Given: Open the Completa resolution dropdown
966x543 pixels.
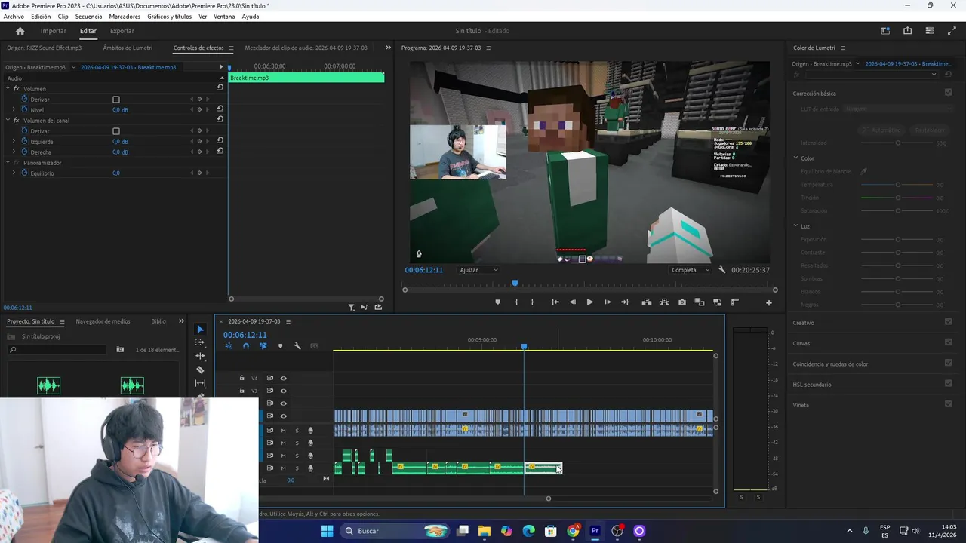Looking at the screenshot, I should [691, 270].
